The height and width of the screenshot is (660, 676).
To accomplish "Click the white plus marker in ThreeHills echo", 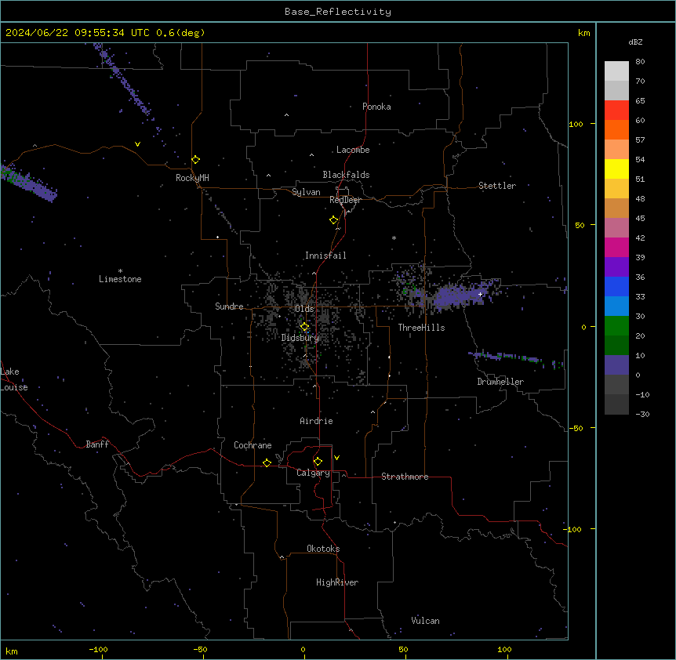I will click(480, 294).
